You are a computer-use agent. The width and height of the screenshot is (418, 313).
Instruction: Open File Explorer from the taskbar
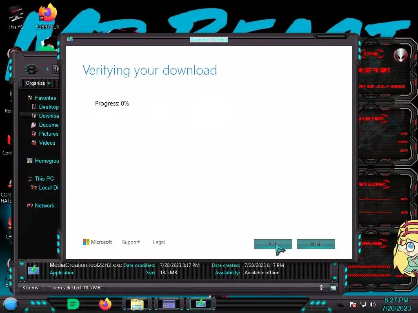point(137,304)
